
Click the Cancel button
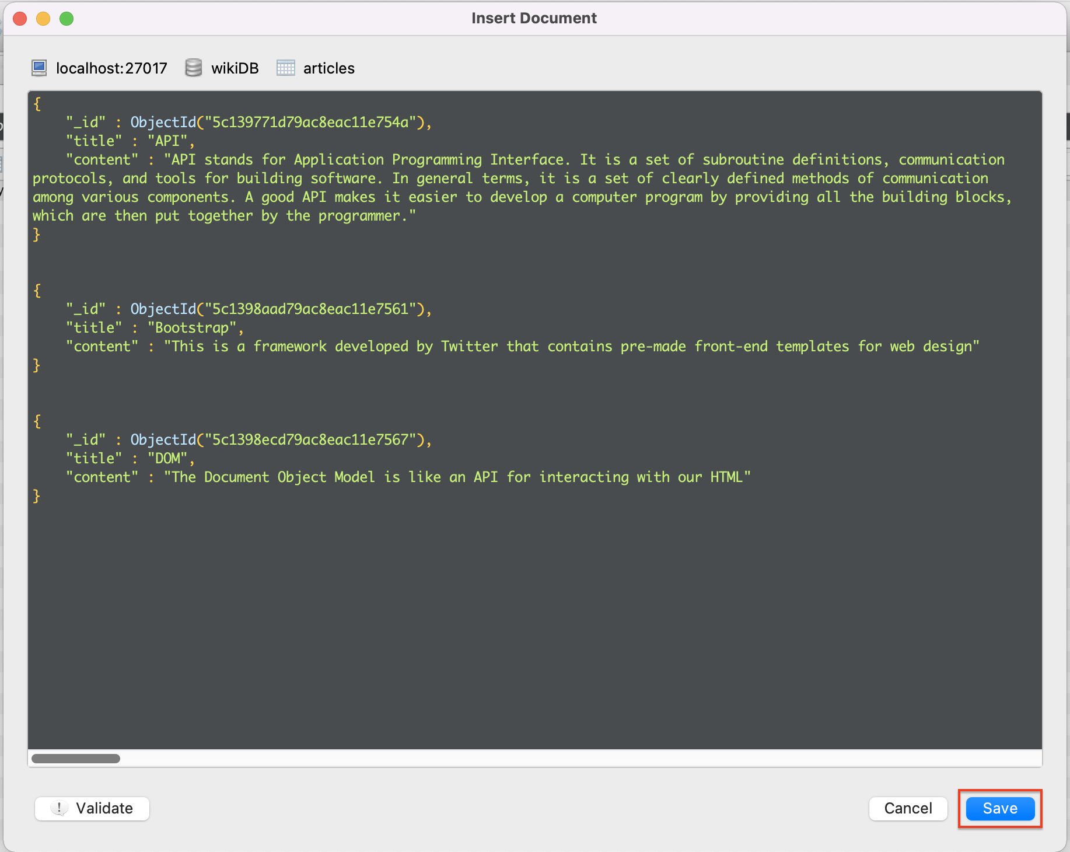pyautogui.click(x=908, y=808)
